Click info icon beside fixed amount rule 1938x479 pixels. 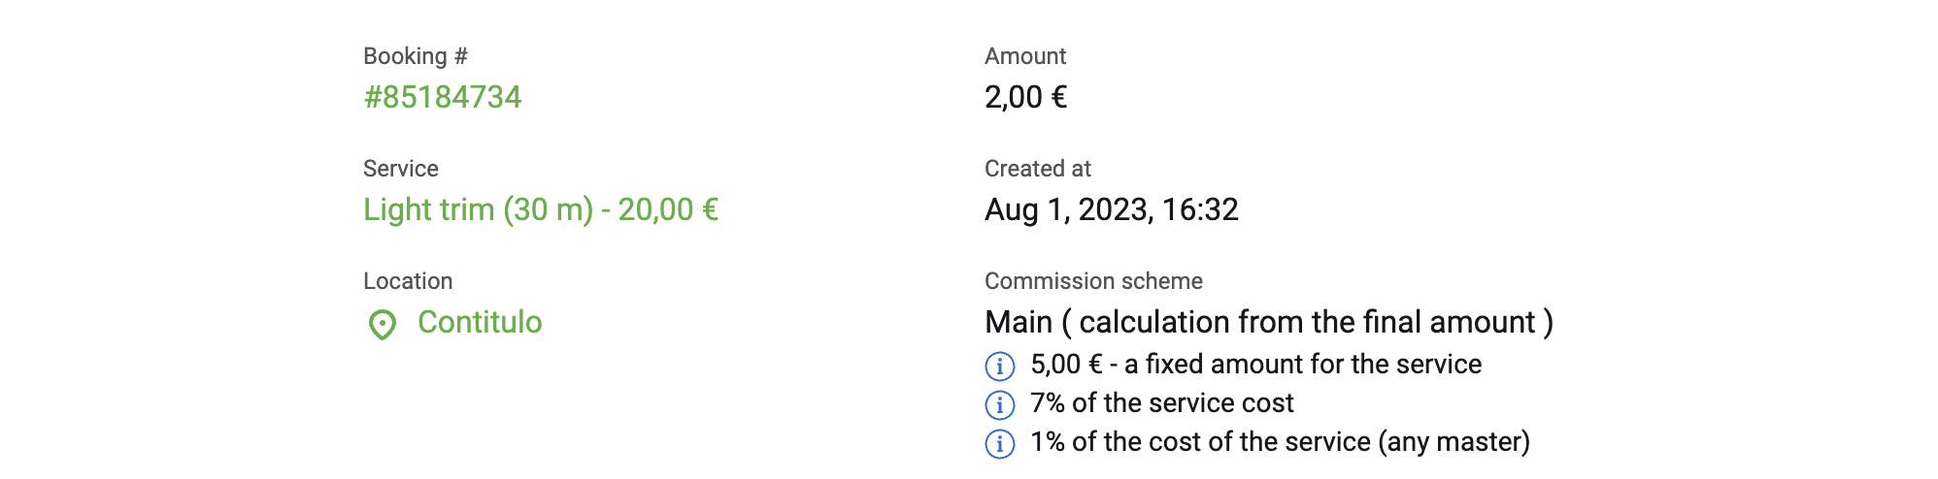[1000, 367]
